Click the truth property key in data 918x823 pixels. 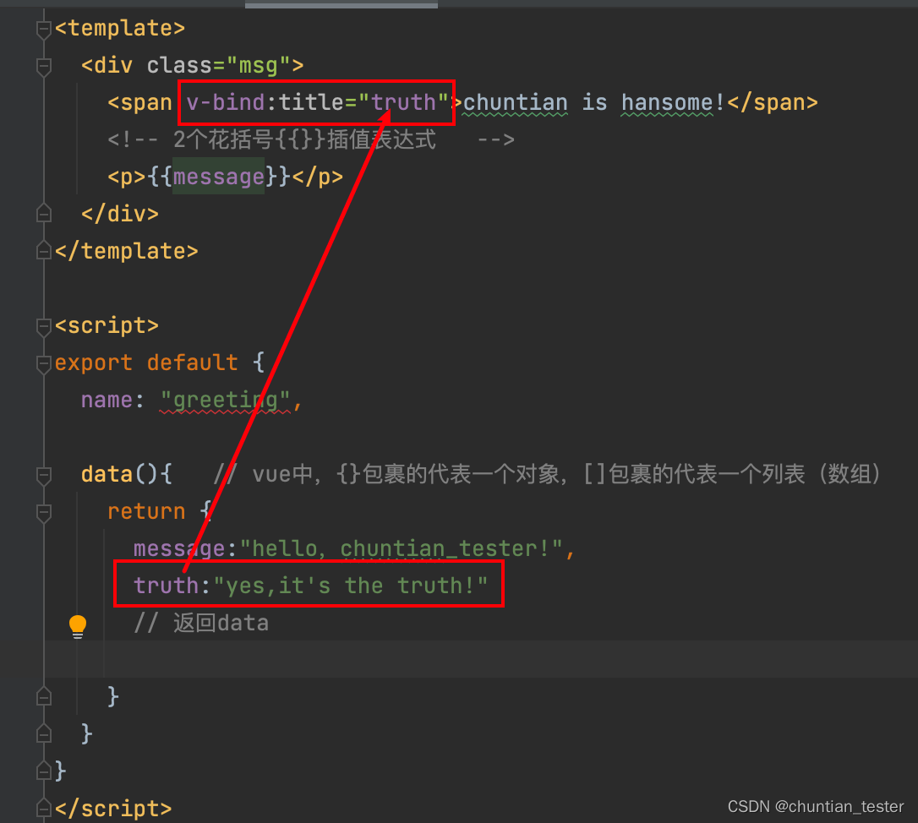tap(167, 586)
